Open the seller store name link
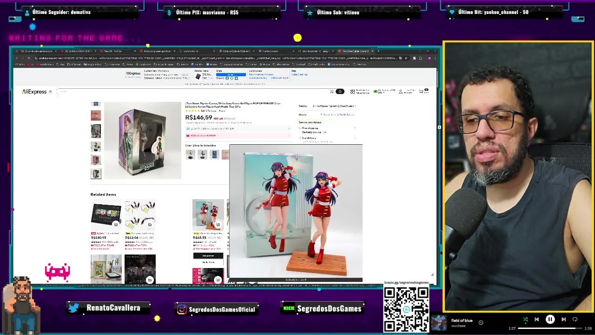Screen dimensions: 595x335 [x=334, y=106]
